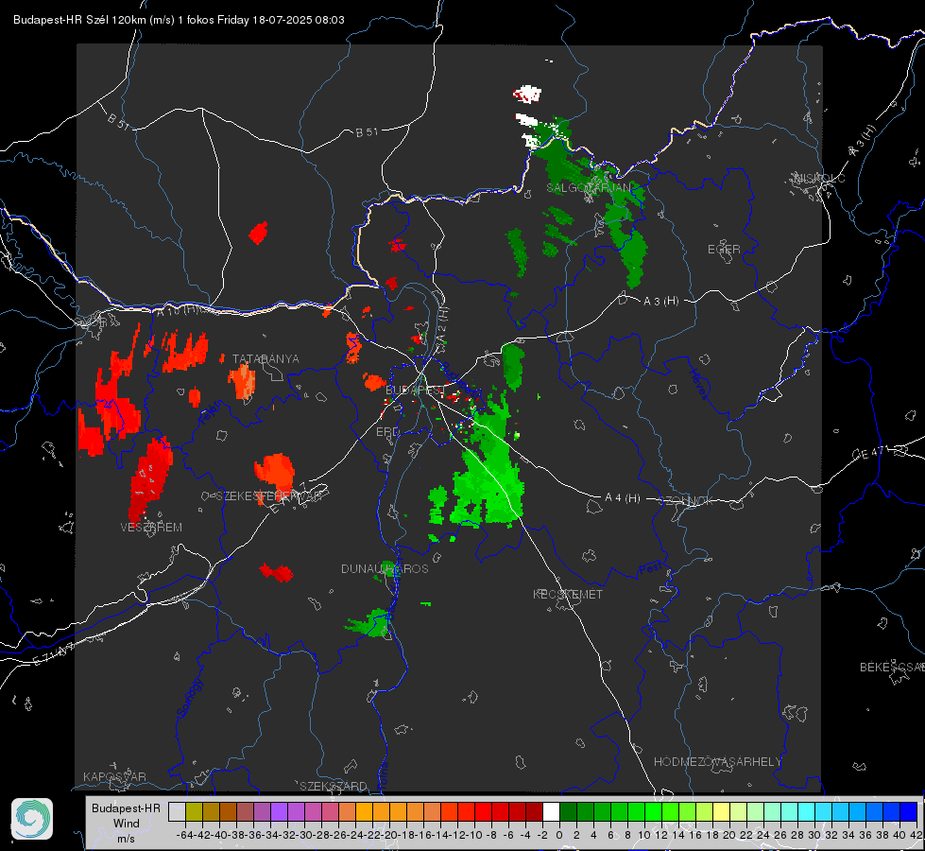Click the Somogy county label

pyautogui.click(x=189, y=698)
